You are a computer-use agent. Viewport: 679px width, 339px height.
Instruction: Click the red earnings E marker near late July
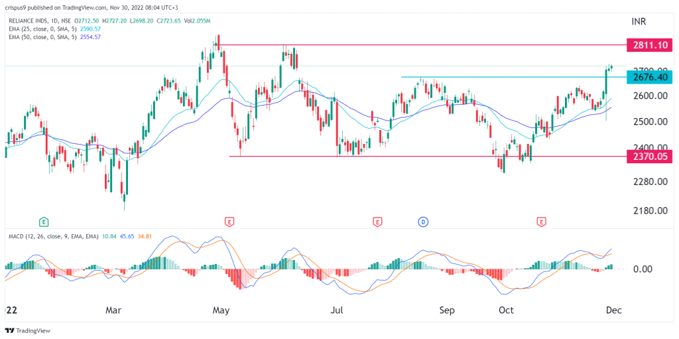click(377, 222)
